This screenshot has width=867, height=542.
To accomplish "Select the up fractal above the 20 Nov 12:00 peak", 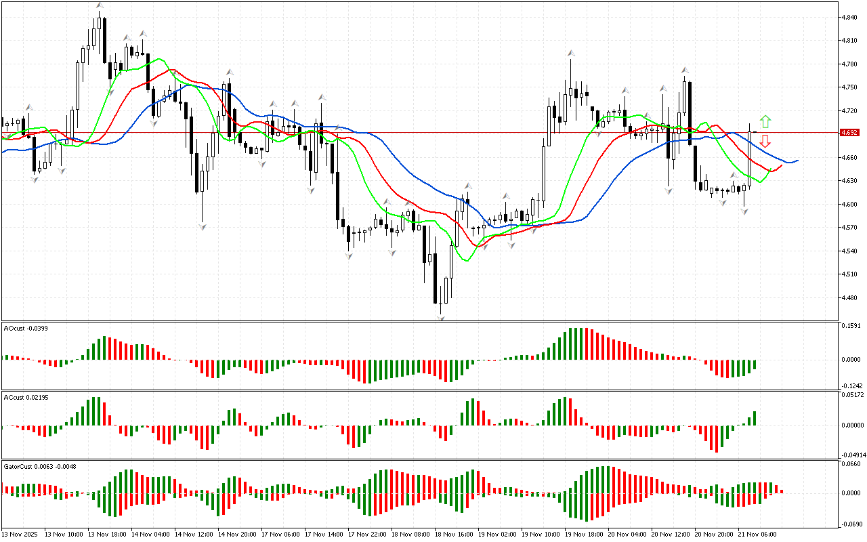I will pos(685,70).
